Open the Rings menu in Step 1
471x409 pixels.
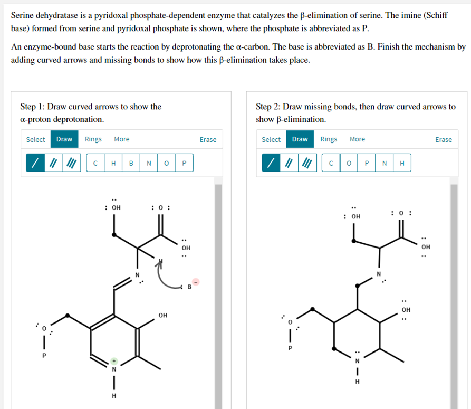[93, 139]
